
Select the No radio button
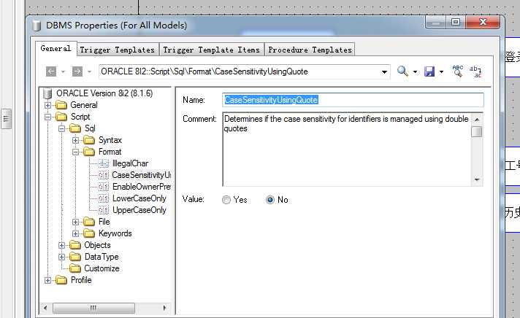pyautogui.click(x=270, y=200)
